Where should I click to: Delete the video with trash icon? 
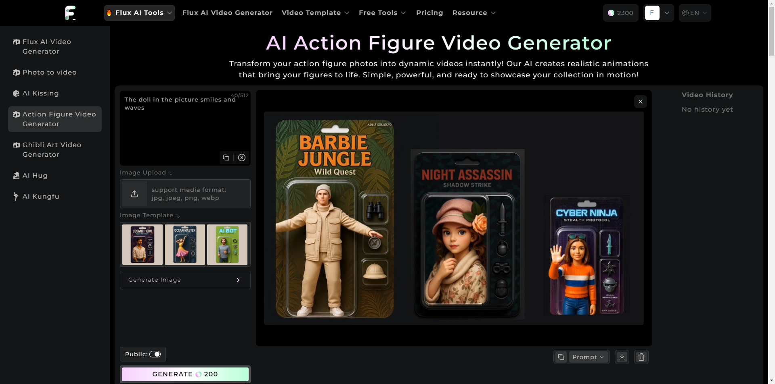tap(641, 357)
